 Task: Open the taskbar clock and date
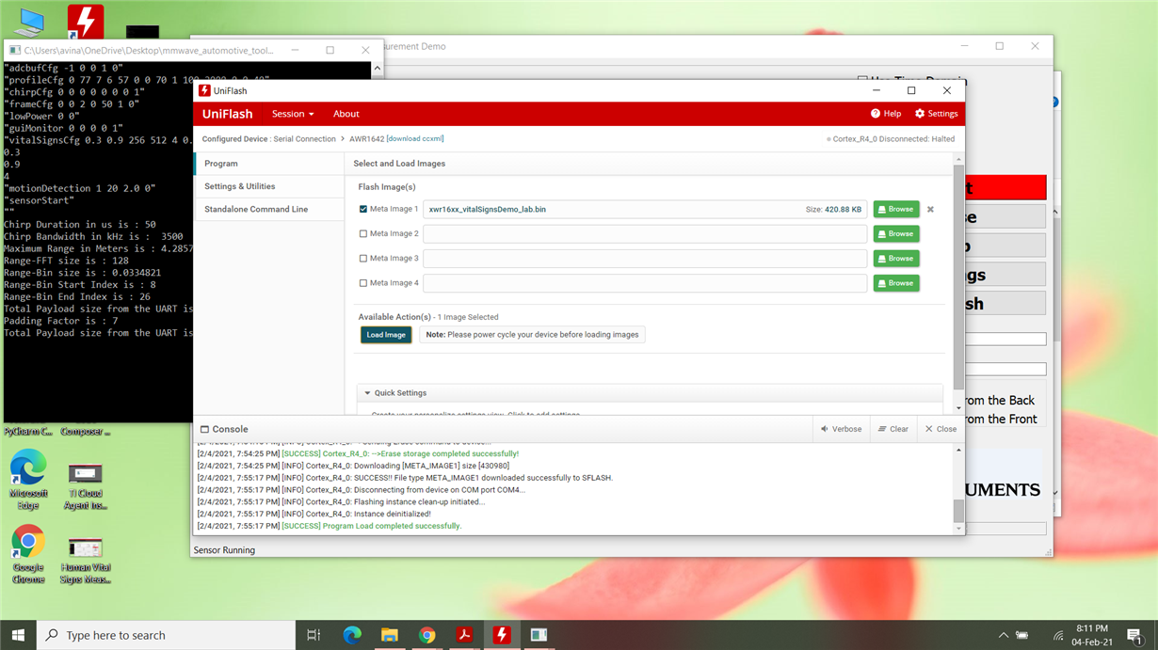click(x=1091, y=635)
